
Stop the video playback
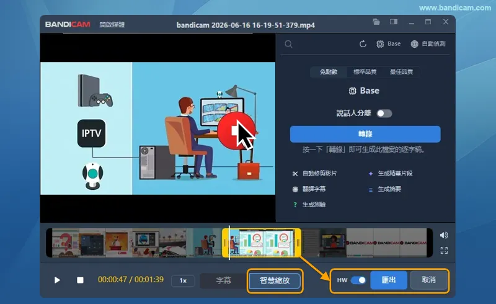[x=81, y=280]
